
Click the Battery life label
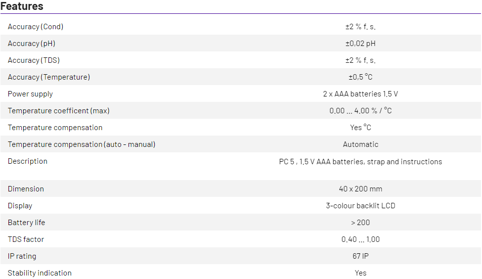pyautogui.click(x=27, y=223)
